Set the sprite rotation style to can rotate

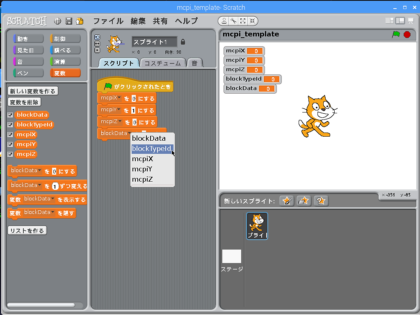click(97, 37)
